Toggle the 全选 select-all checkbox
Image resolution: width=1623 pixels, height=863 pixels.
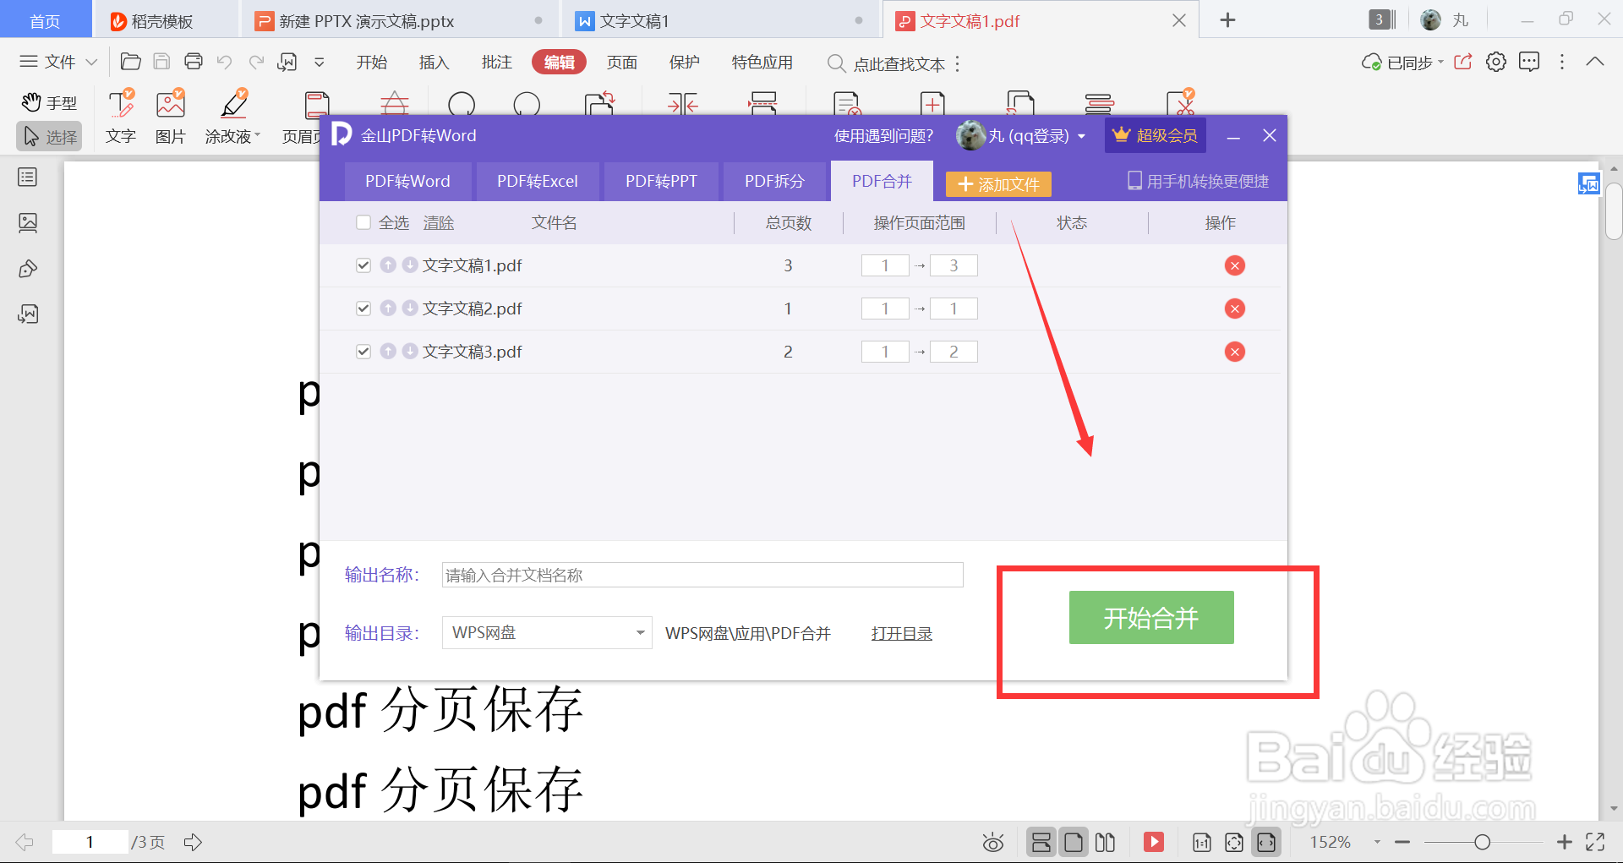point(363,222)
